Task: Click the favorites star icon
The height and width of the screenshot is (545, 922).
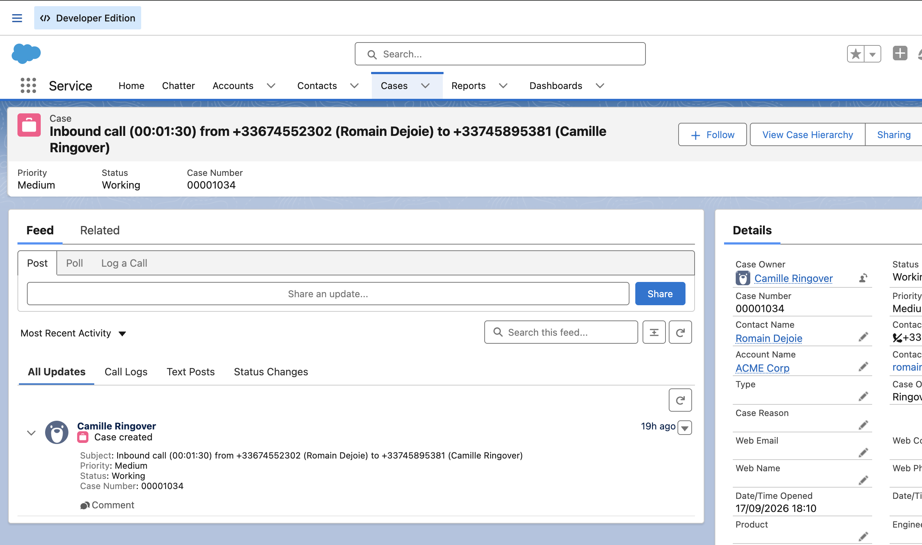Action: [856, 54]
